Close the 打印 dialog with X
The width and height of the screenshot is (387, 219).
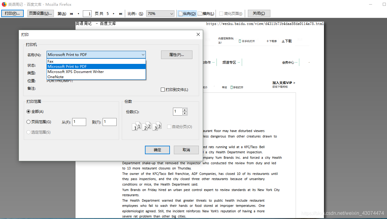(x=198, y=34)
